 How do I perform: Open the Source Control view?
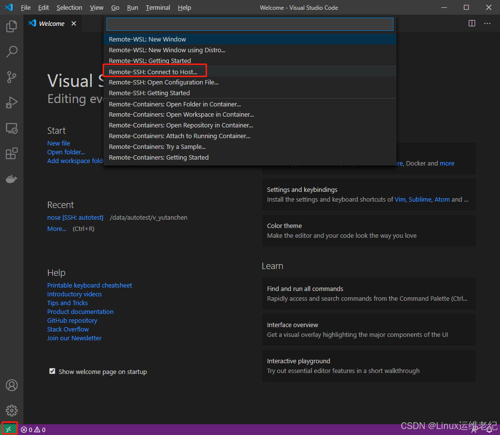(12, 77)
